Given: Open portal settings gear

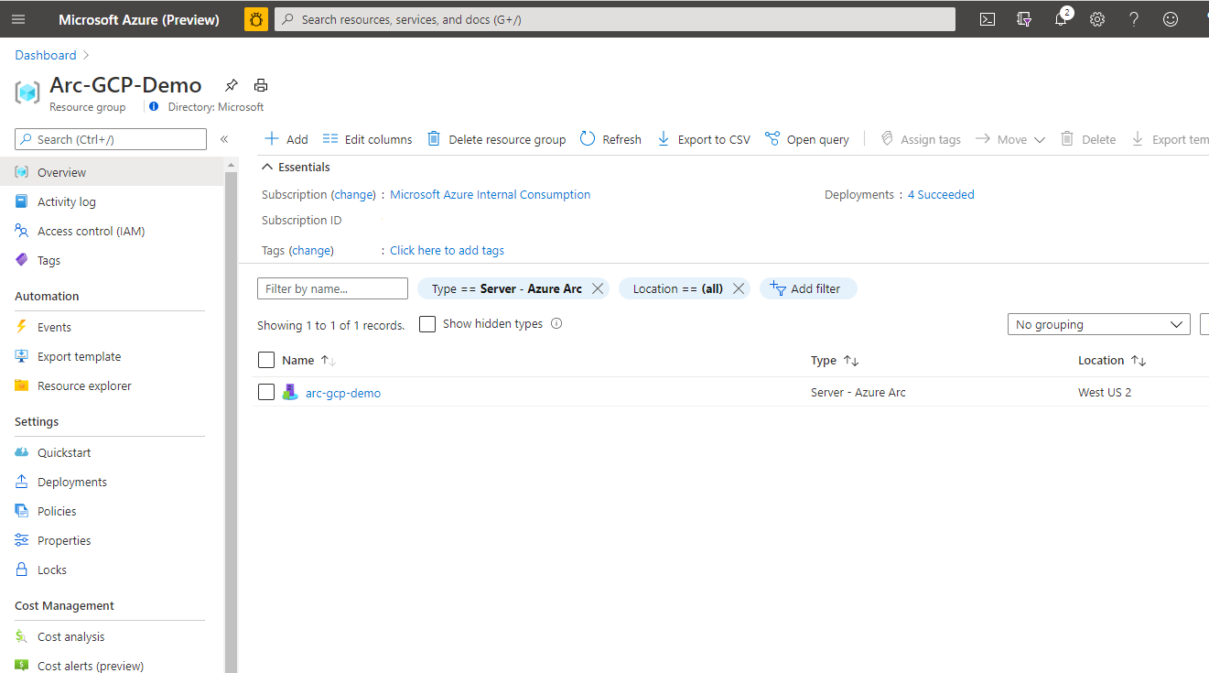Looking at the screenshot, I should [x=1097, y=19].
